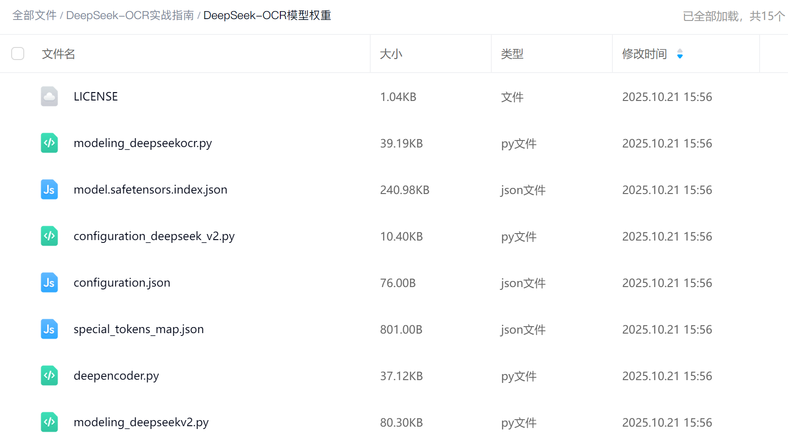Open configuration_deepseek_v2.py file name
788x442 pixels.
point(154,236)
